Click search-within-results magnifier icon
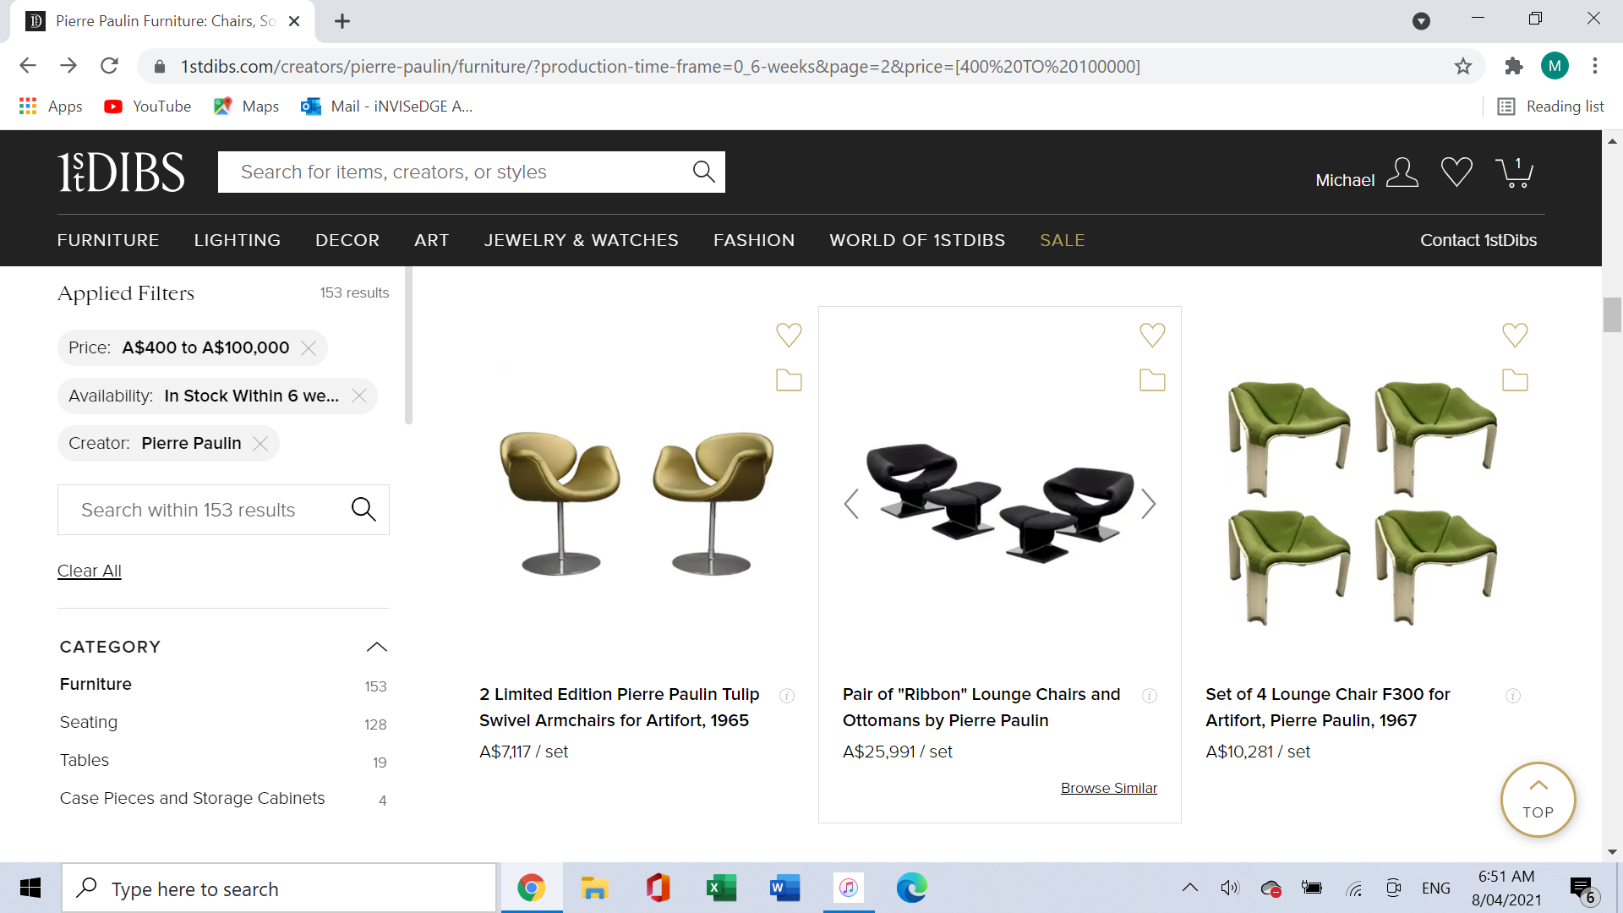1623x913 pixels. tap(363, 509)
